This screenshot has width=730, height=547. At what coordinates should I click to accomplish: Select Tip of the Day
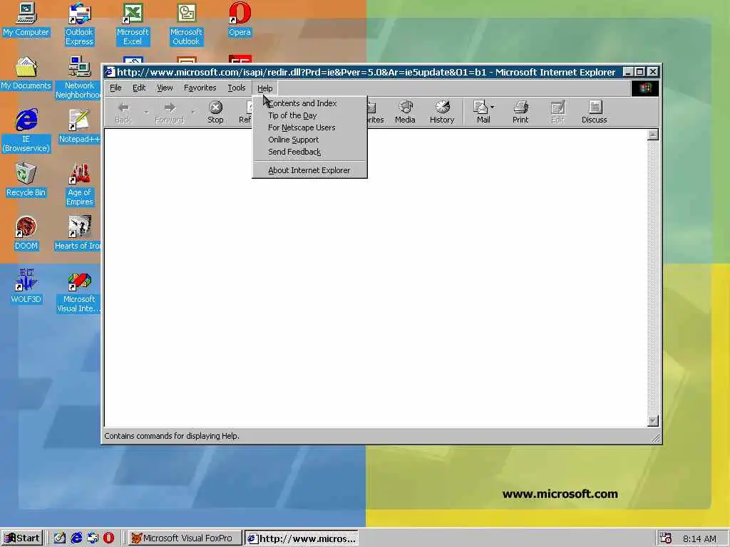[x=309, y=115]
